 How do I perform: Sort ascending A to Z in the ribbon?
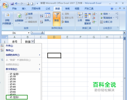[x=42, y=16]
